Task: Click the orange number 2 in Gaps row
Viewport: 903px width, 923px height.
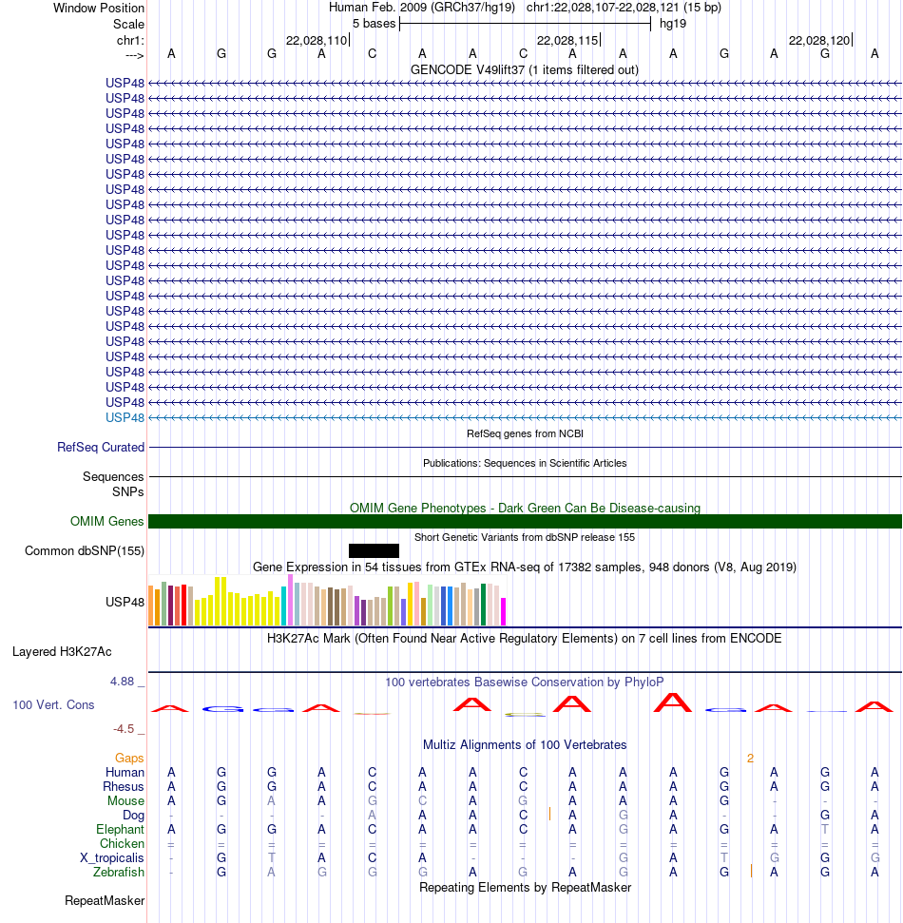Action: [x=750, y=759]
